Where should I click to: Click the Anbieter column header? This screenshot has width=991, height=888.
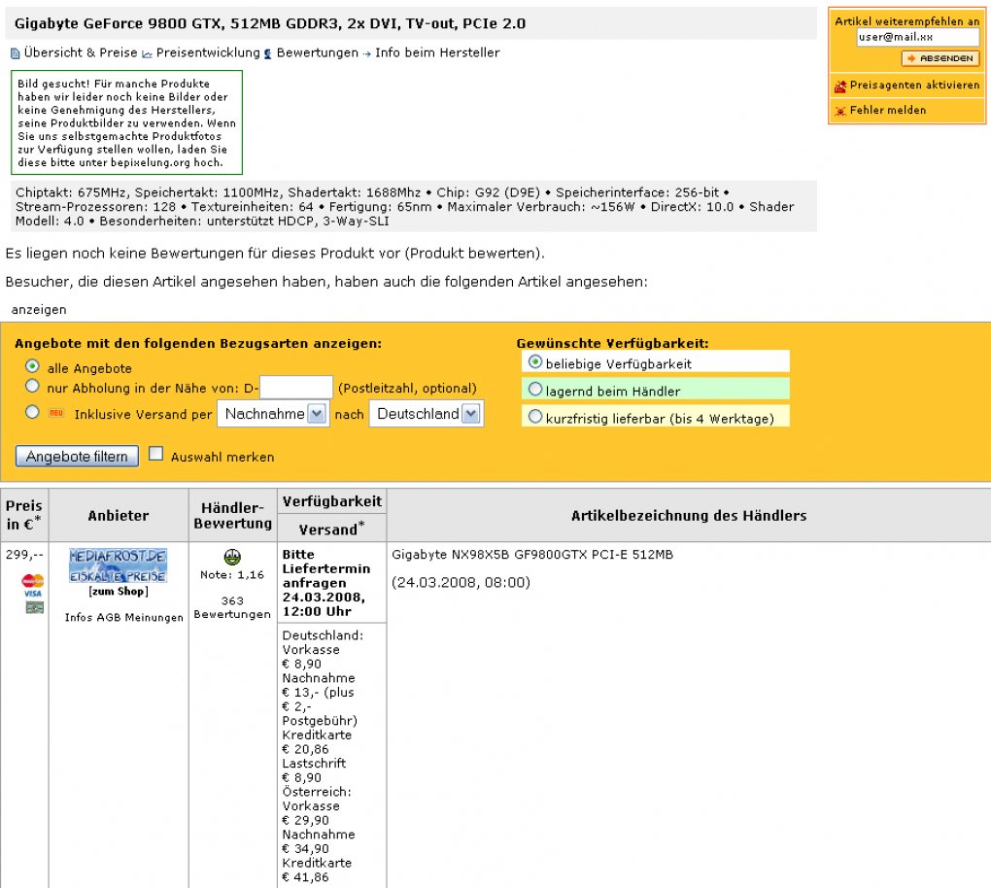[119, 515]
